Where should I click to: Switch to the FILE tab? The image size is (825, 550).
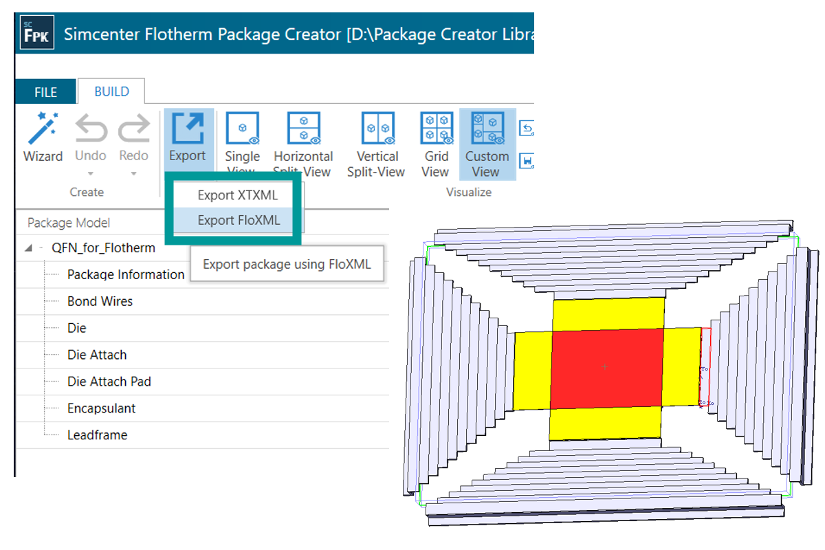[45, 91]
